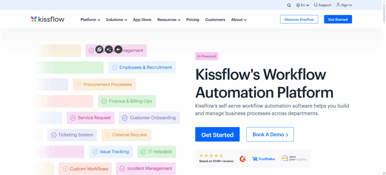
Task: Open the Support link
Action: click(325, 5)
